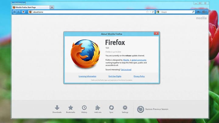Click the 'Firefox is up to date' text
This screenshot has height=123, width=219.
113,52
